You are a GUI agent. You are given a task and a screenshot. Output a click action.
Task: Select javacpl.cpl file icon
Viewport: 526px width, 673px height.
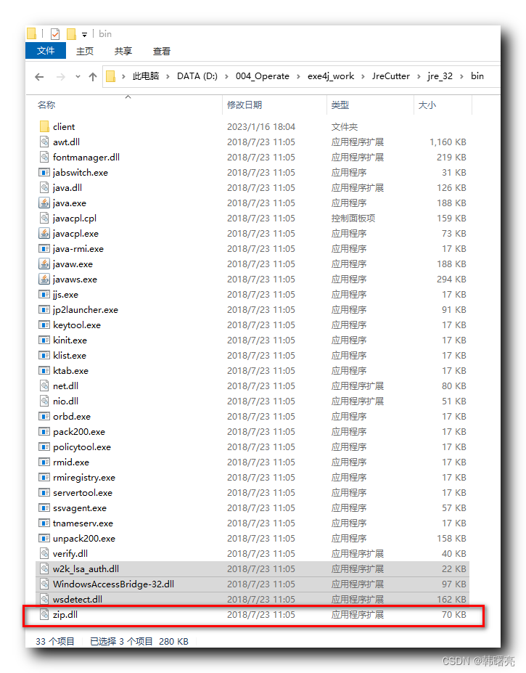44,218
